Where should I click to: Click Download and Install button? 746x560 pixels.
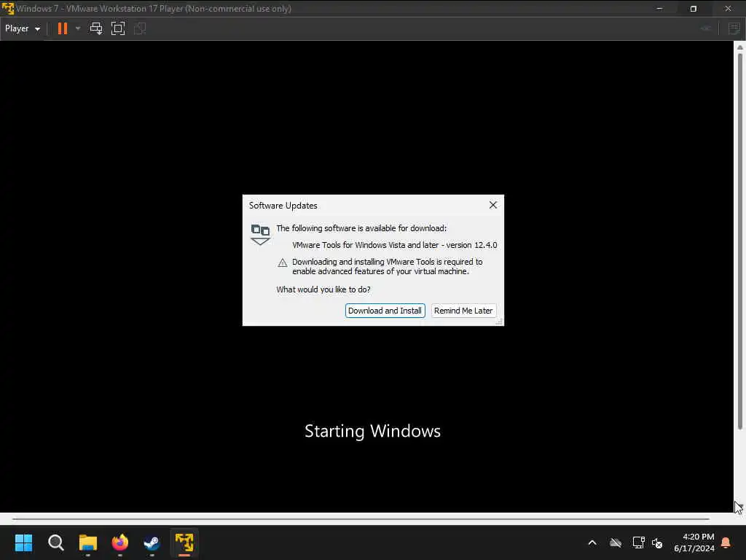pos(385,311)
